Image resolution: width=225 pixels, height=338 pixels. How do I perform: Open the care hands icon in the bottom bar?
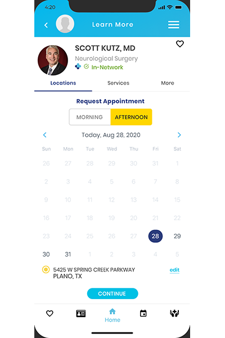[x=174, y=313]
